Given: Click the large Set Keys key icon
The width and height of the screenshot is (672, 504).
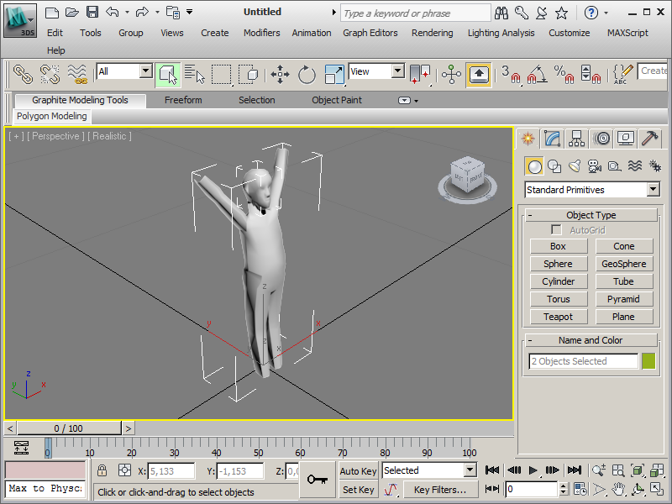Looking at the screenshot, I should coord(318,480).
